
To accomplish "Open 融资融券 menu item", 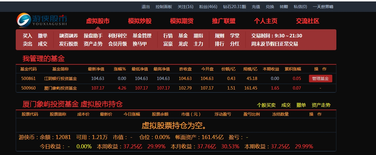I will point(68,36).
